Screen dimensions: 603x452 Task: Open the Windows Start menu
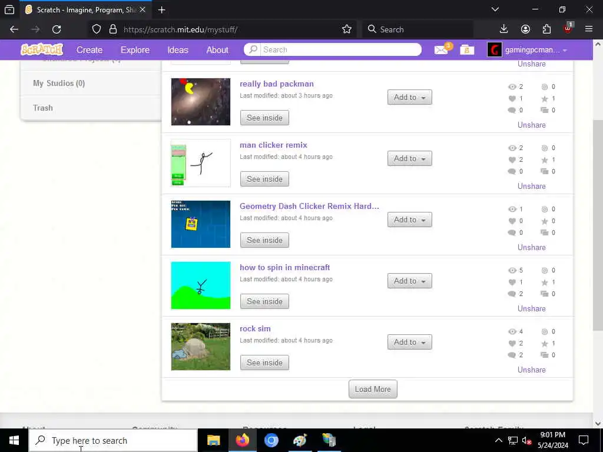point(14,440)
